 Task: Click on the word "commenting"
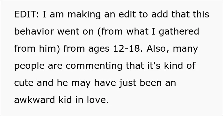pos(94,66)
